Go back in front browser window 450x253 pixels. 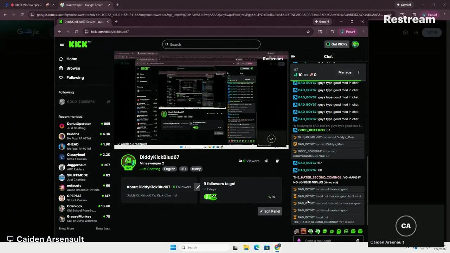[59, 32]
